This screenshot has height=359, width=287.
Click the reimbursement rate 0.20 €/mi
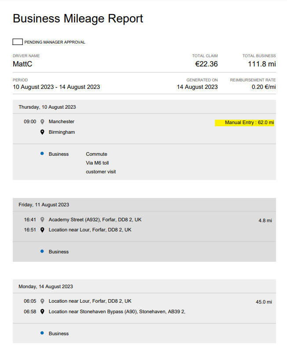[x=264, y=87]
